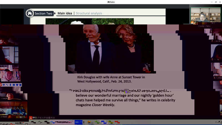Open the Sogou toolbox grid icon
The height and width of the screenshot is (125, 222).
click(x=20, y=85)
